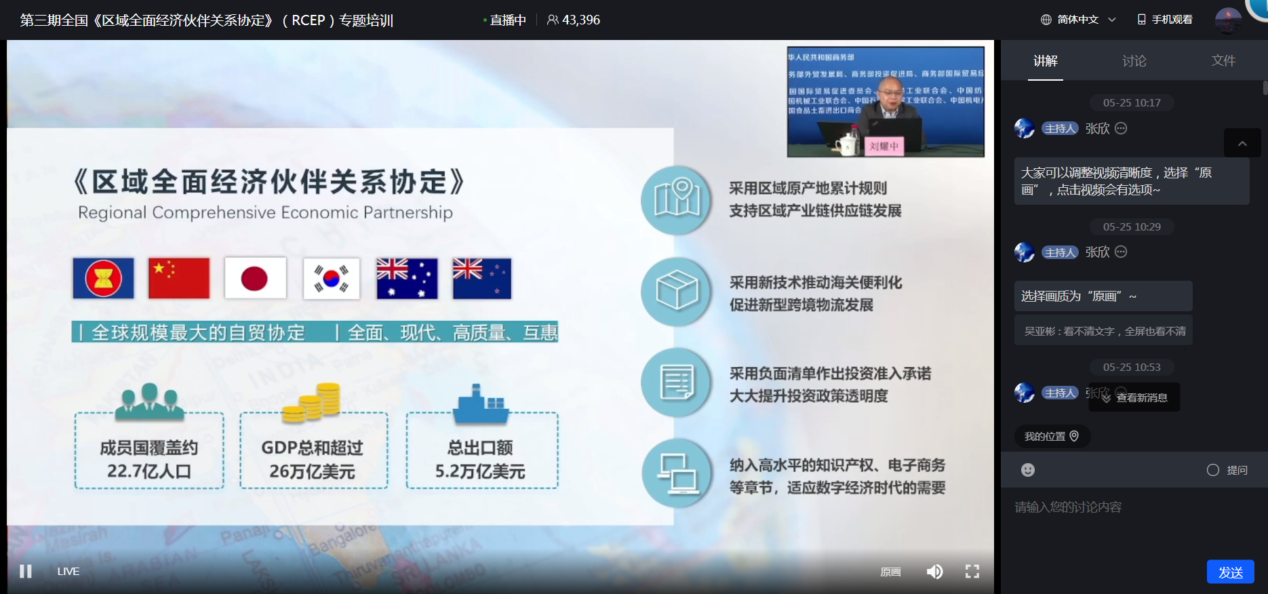Click the globe language icon
This screenshot has width=1268, height=594.
[1046, 20]
